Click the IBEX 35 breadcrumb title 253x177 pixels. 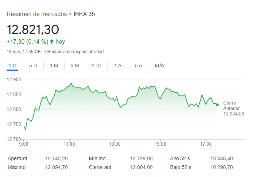(84, 14)
